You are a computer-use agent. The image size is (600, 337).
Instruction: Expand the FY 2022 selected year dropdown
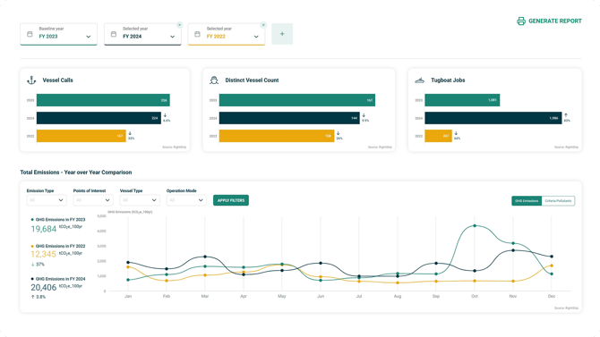(227, 34)
